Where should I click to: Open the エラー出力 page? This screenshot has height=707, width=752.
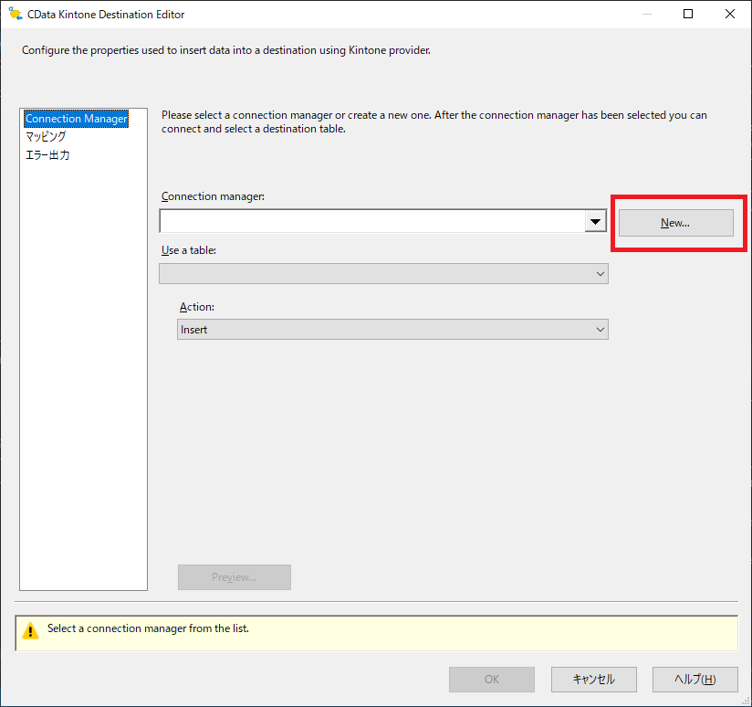pos(47,155)
